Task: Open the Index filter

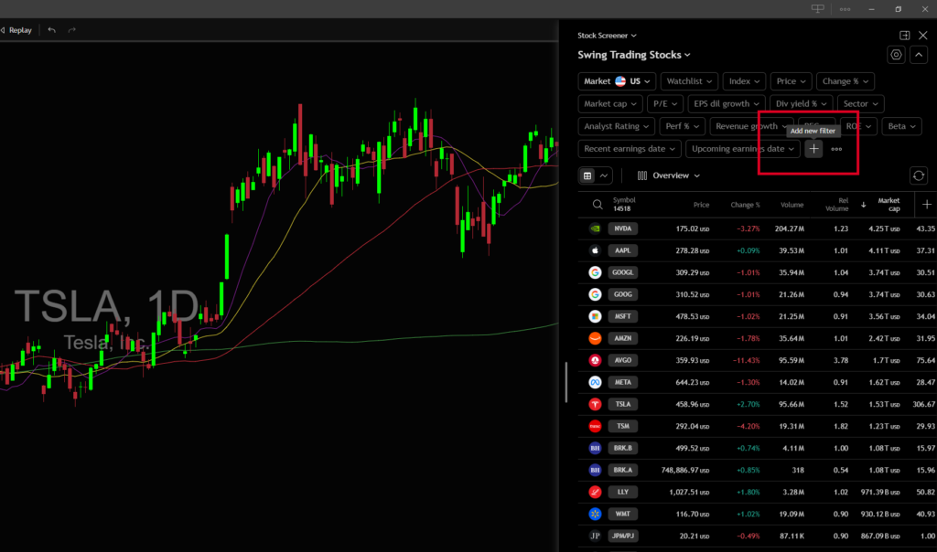Action: (744, 81)
